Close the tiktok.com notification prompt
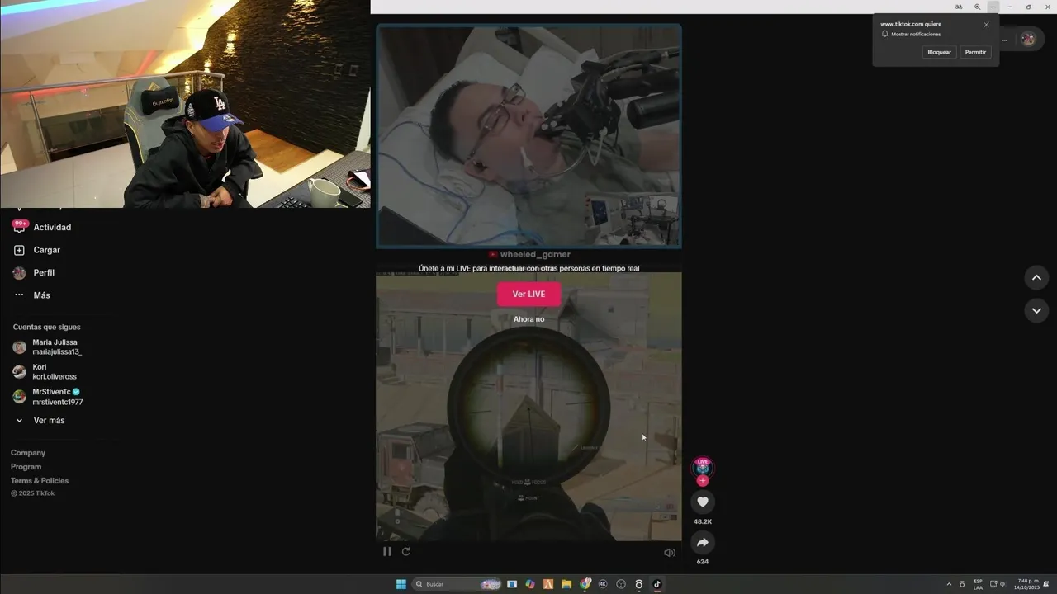The width and height of the screenshot is (1057, 594). 986,25
